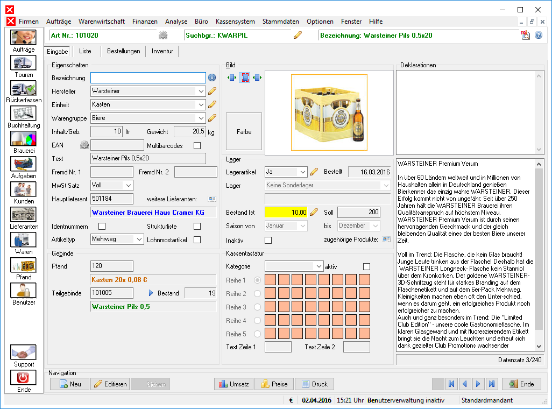Expand the Hersteller dropdown showing Warsteiner
This screenshot has width=552, height=409.
coord(201,91)
